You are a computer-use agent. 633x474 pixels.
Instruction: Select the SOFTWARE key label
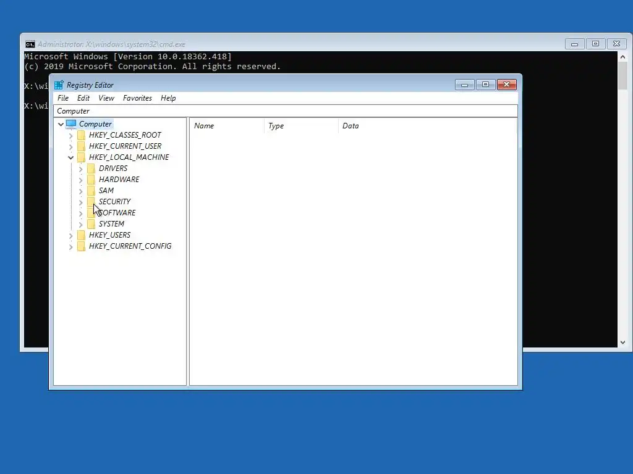(x=117, y=212)
